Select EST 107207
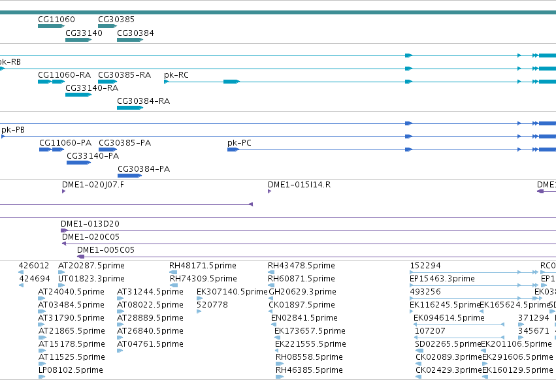556x380 pixels. click(459, 338)
